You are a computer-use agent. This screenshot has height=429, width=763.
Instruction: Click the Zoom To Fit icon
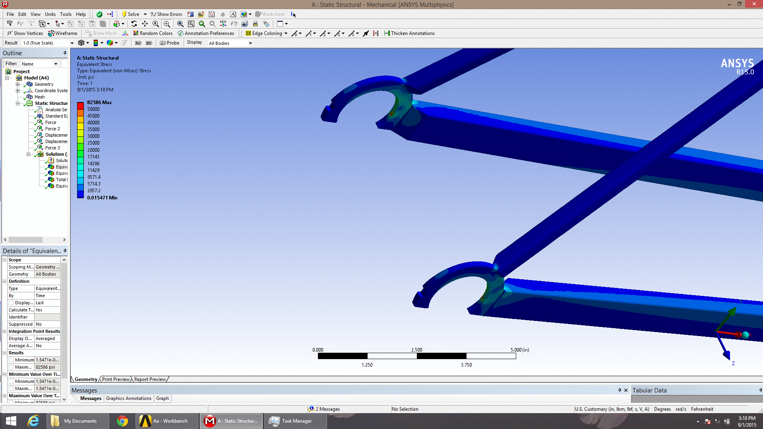tap(180, 24)
